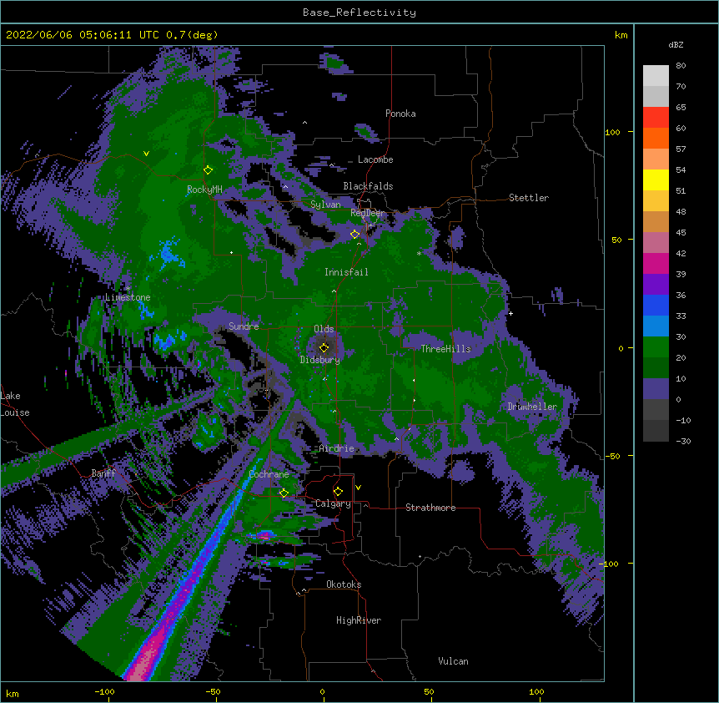Click the RockyMH map label

pyautogui.click(x=204, y=190)
